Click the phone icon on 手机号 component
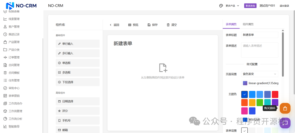Image resolution: width=295 pixels, height=133 pixels. click(x=60, y=121)
